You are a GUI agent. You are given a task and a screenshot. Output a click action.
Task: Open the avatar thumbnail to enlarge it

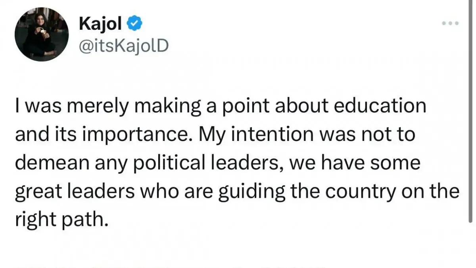pyautogui.click(x=42, y=34)
